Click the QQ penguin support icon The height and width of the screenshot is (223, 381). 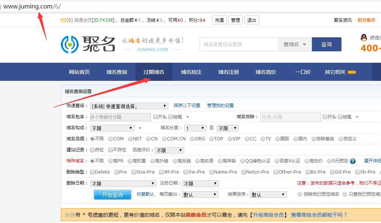[364, 38]
